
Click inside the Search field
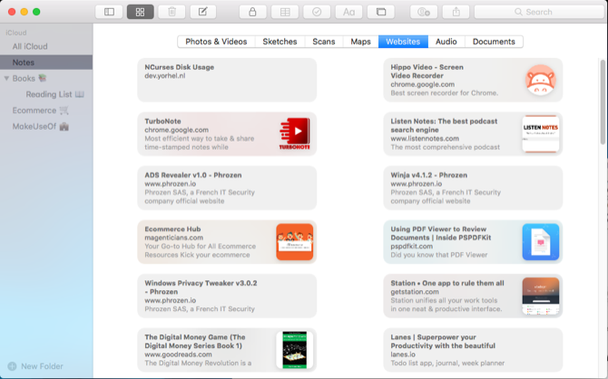[539, 12]
